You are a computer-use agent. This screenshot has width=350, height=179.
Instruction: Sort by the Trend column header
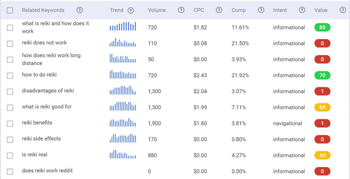tap(116, 10)
